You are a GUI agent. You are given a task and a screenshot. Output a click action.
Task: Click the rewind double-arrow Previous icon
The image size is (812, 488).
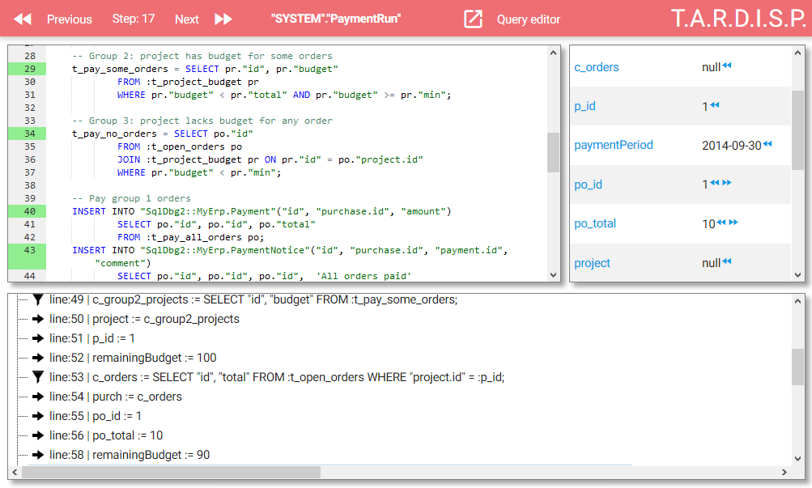(23, 19)
